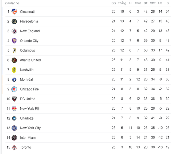Viewport: 177px width, 154px height.
Task: Open the Atlanta United crest icon
Action: pos(14,60)
